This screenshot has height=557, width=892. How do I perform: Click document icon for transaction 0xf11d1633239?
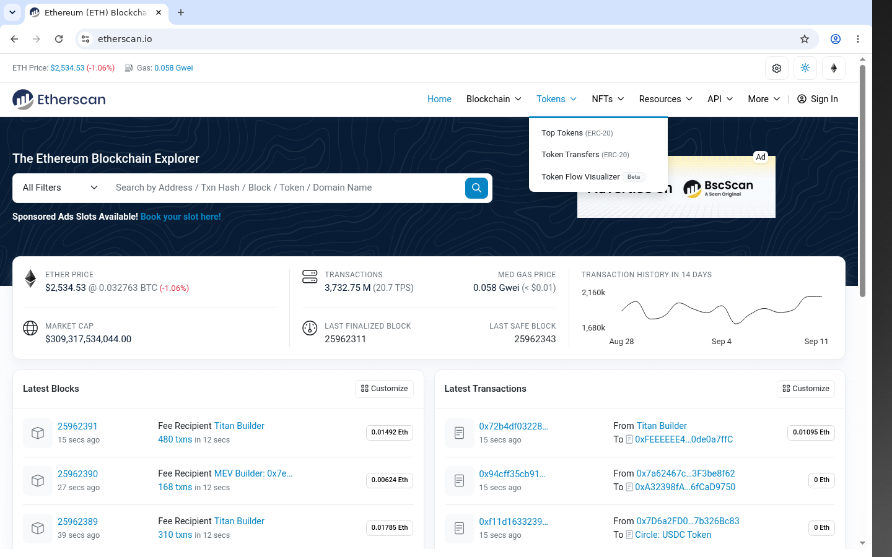(x=459, y=528)
